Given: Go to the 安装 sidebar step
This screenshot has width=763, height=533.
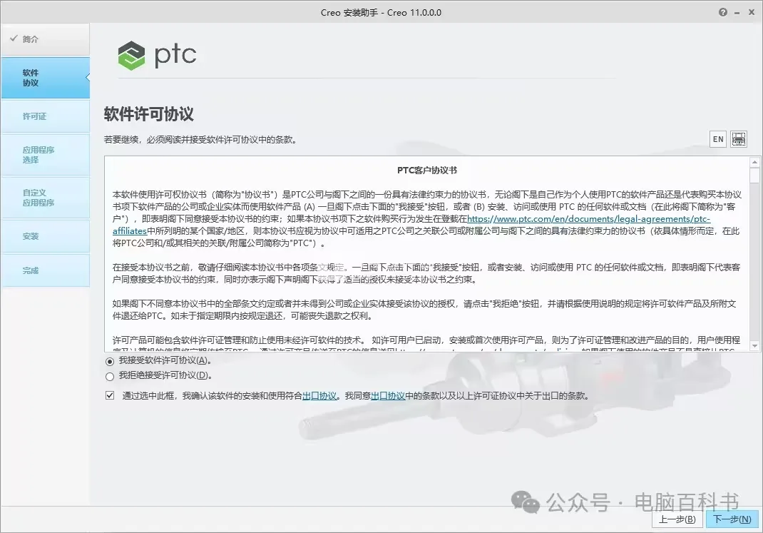Looking at the screenshot, I should [x=45, y=236].
